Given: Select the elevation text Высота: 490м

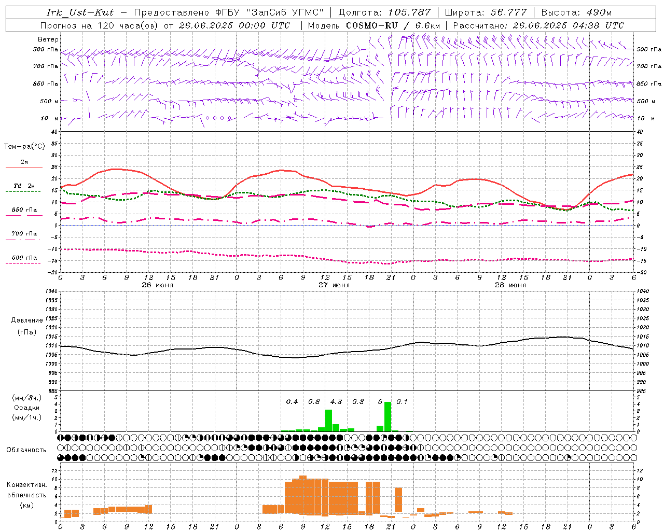Looking at the screenshot, I should click(576, 12).
